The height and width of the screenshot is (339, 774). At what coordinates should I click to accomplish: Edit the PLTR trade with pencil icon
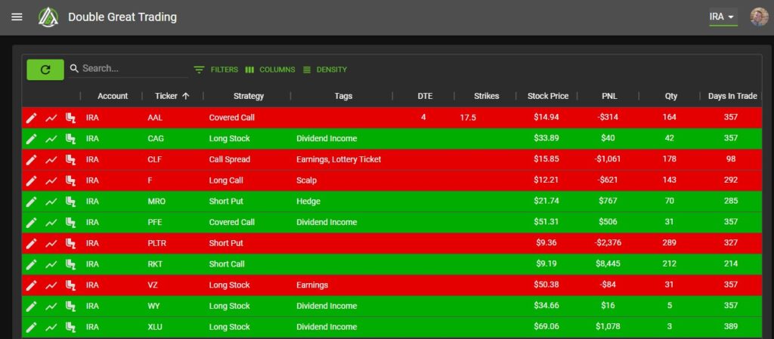click(x=31, y=243)
